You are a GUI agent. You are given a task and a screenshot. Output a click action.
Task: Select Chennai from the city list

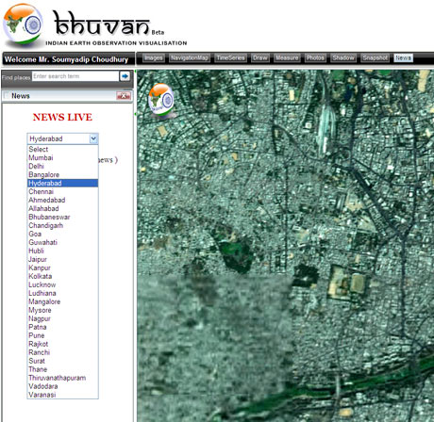[63, 191]
